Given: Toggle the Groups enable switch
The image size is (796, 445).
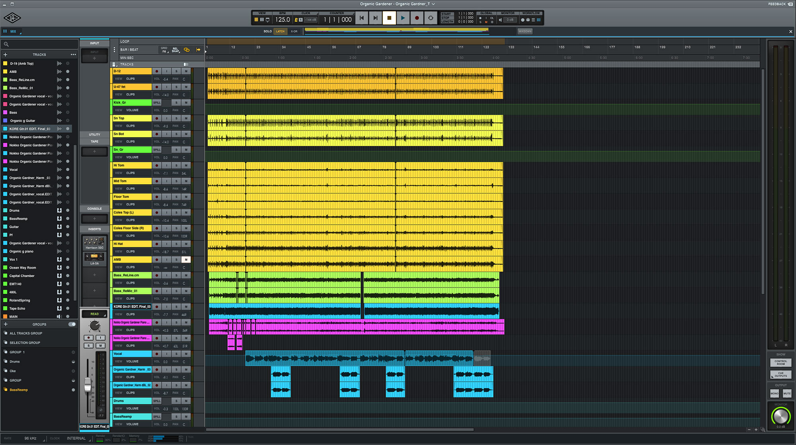Looking at the screenshot, I should coord(72,324).
